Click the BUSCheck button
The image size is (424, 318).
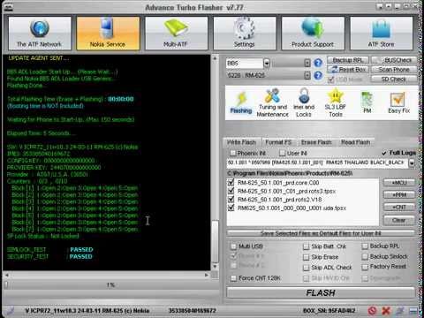pyautogui.click(x=394, y=60)
